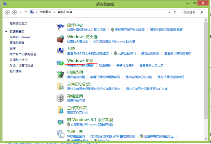The width and height of the screenshot is (211, 144).
Task: Click the Windows 更新 icon
Action: pyautogui.click(x=60, y=63)
